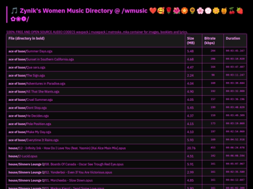Open All That She Wants.oga link
Image resolution: width=253 pixels, height=189 pixels.
[x=43, y=91]
